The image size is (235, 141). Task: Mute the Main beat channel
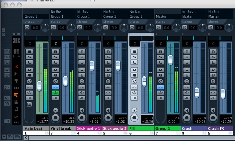tap(29, 52)
